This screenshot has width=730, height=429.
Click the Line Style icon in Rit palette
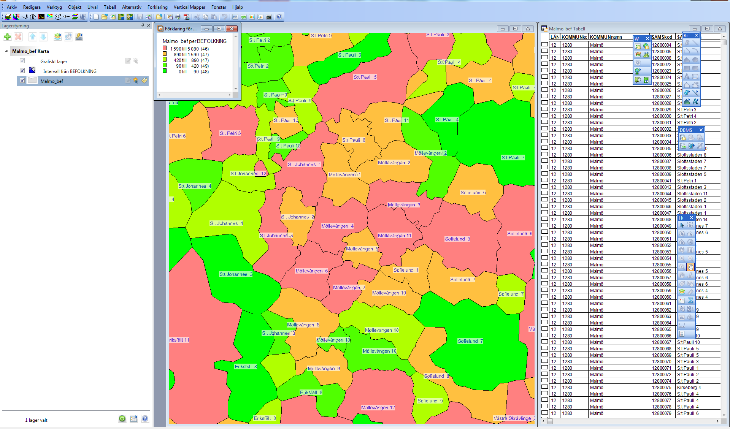click(x=695, y=93)
